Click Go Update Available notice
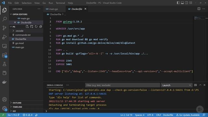Image resolution: width=208 pixels, height=117 pixels. (x=188, y=115)
